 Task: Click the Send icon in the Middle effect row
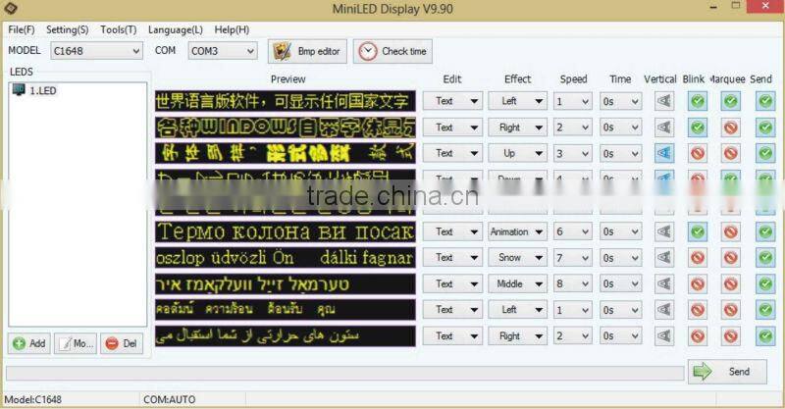click(x=765, y=284)
